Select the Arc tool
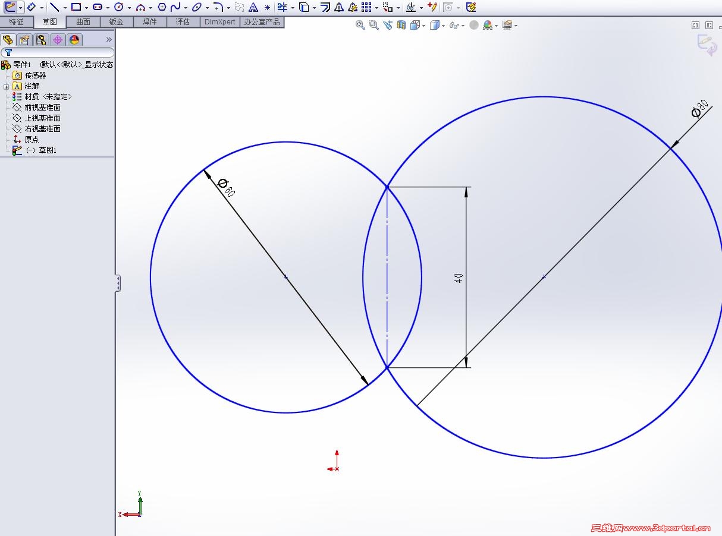This screenshot has width=722, height=536. pos(140,7)
